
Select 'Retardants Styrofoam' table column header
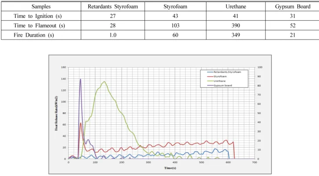pos(113,7)
